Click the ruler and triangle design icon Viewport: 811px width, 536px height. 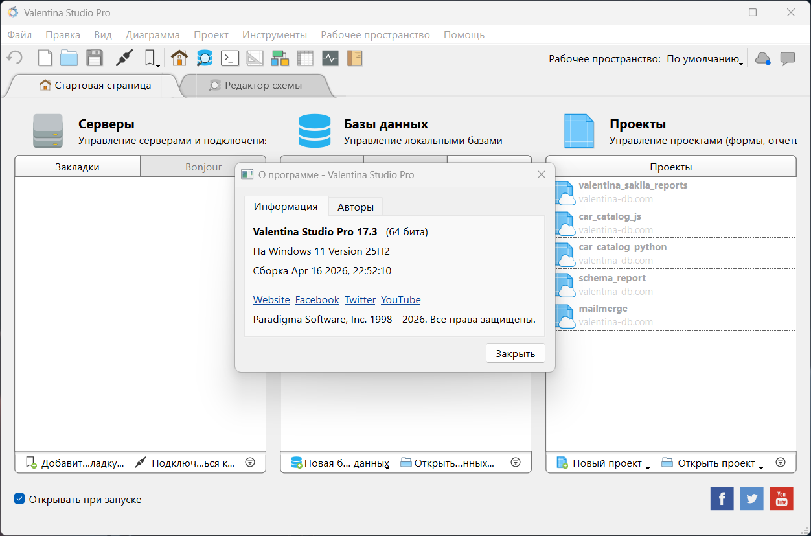tap(255, 58)
